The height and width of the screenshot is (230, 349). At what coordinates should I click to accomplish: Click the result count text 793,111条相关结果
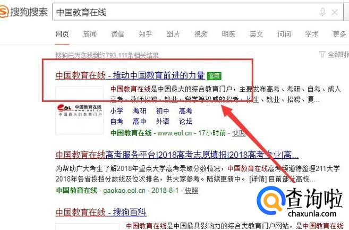click(x=132, y=55)
